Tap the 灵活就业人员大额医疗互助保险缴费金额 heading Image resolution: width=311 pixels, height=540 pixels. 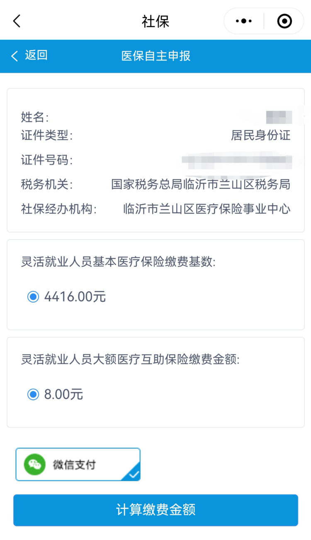[130, 359]
